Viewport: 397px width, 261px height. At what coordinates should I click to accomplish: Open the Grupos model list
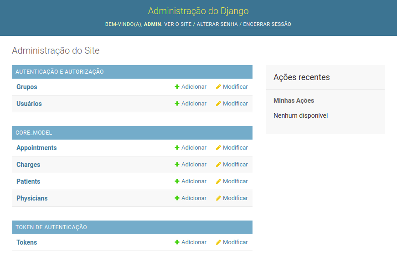[x=27, y=87]
